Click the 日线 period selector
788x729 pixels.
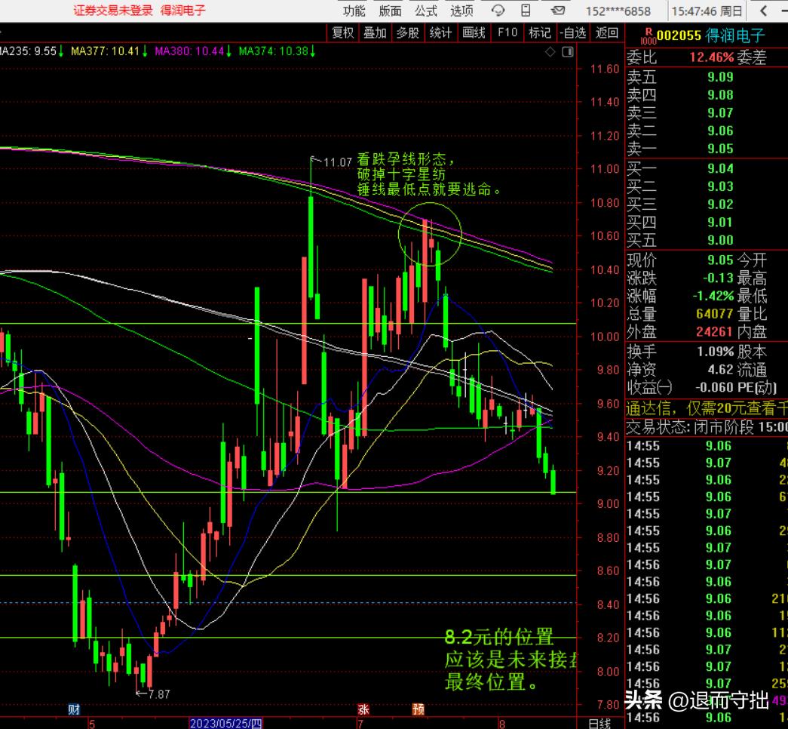599,724
